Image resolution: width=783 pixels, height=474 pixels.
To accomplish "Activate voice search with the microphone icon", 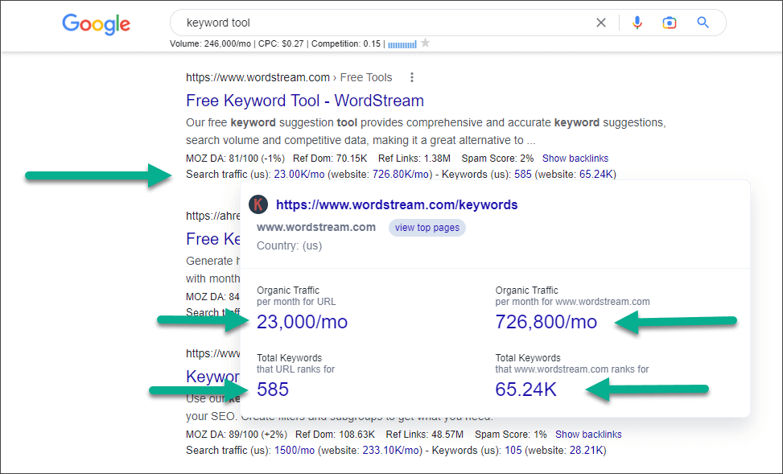I will (637, 23).
